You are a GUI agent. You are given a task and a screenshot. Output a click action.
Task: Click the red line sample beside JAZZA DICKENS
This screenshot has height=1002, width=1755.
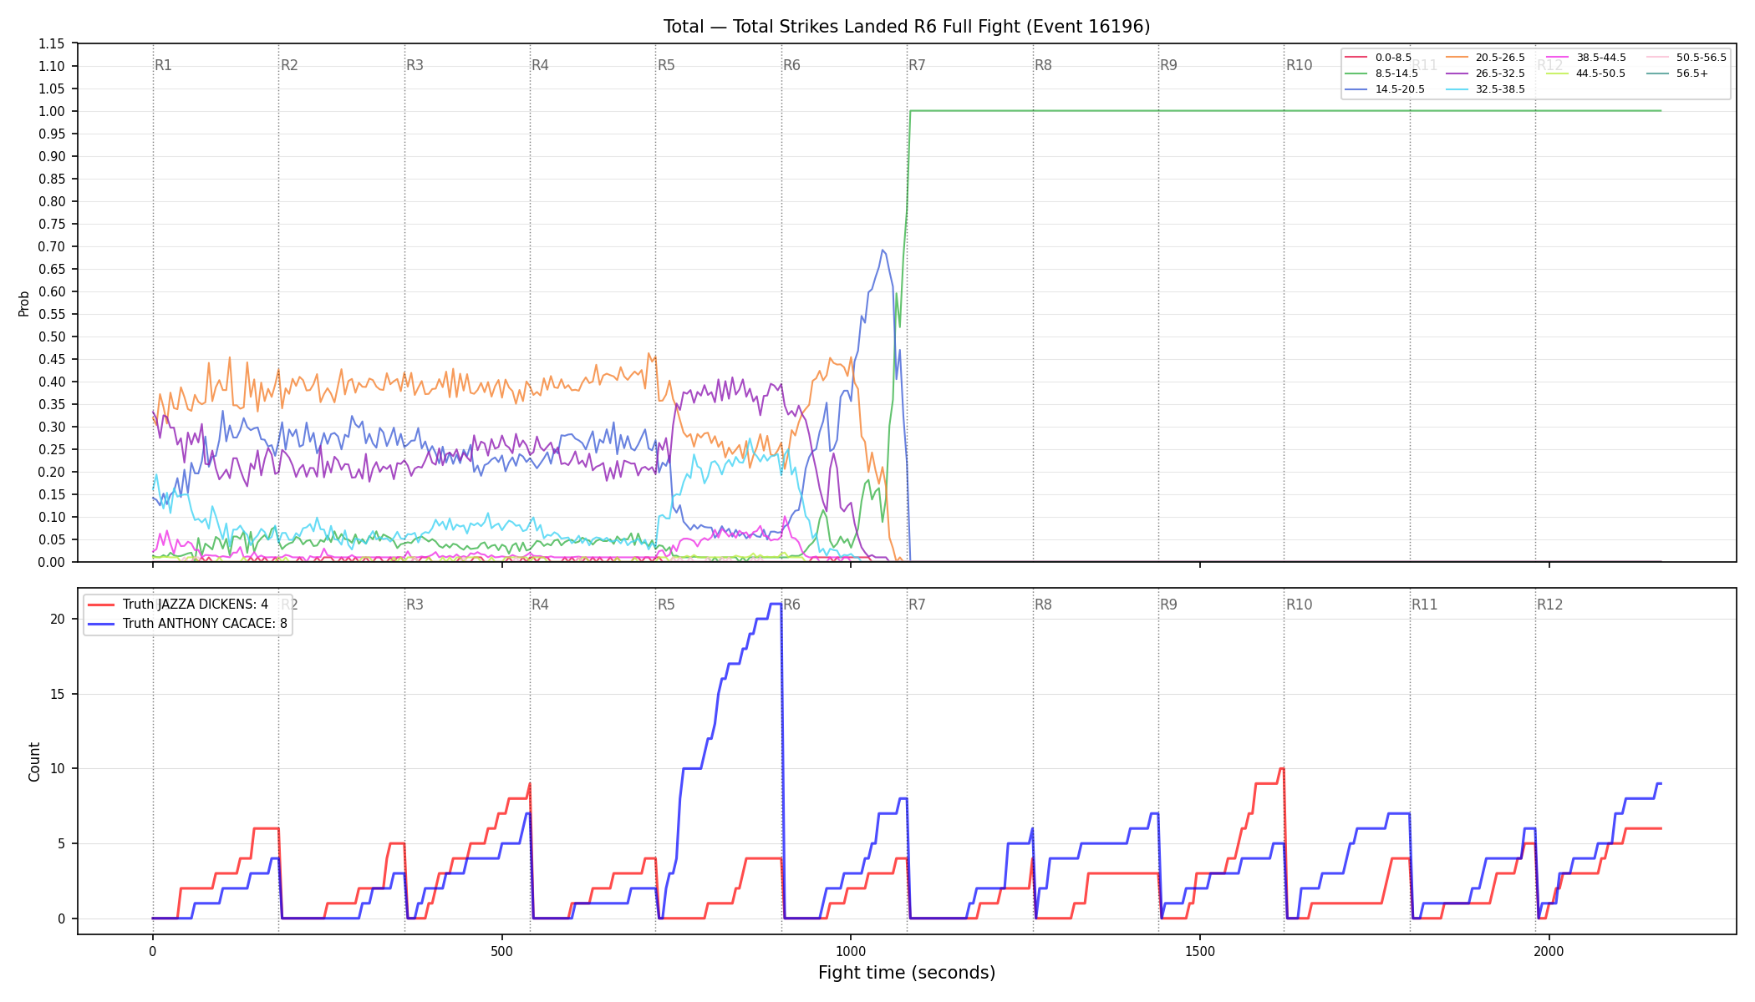(101, 605)
